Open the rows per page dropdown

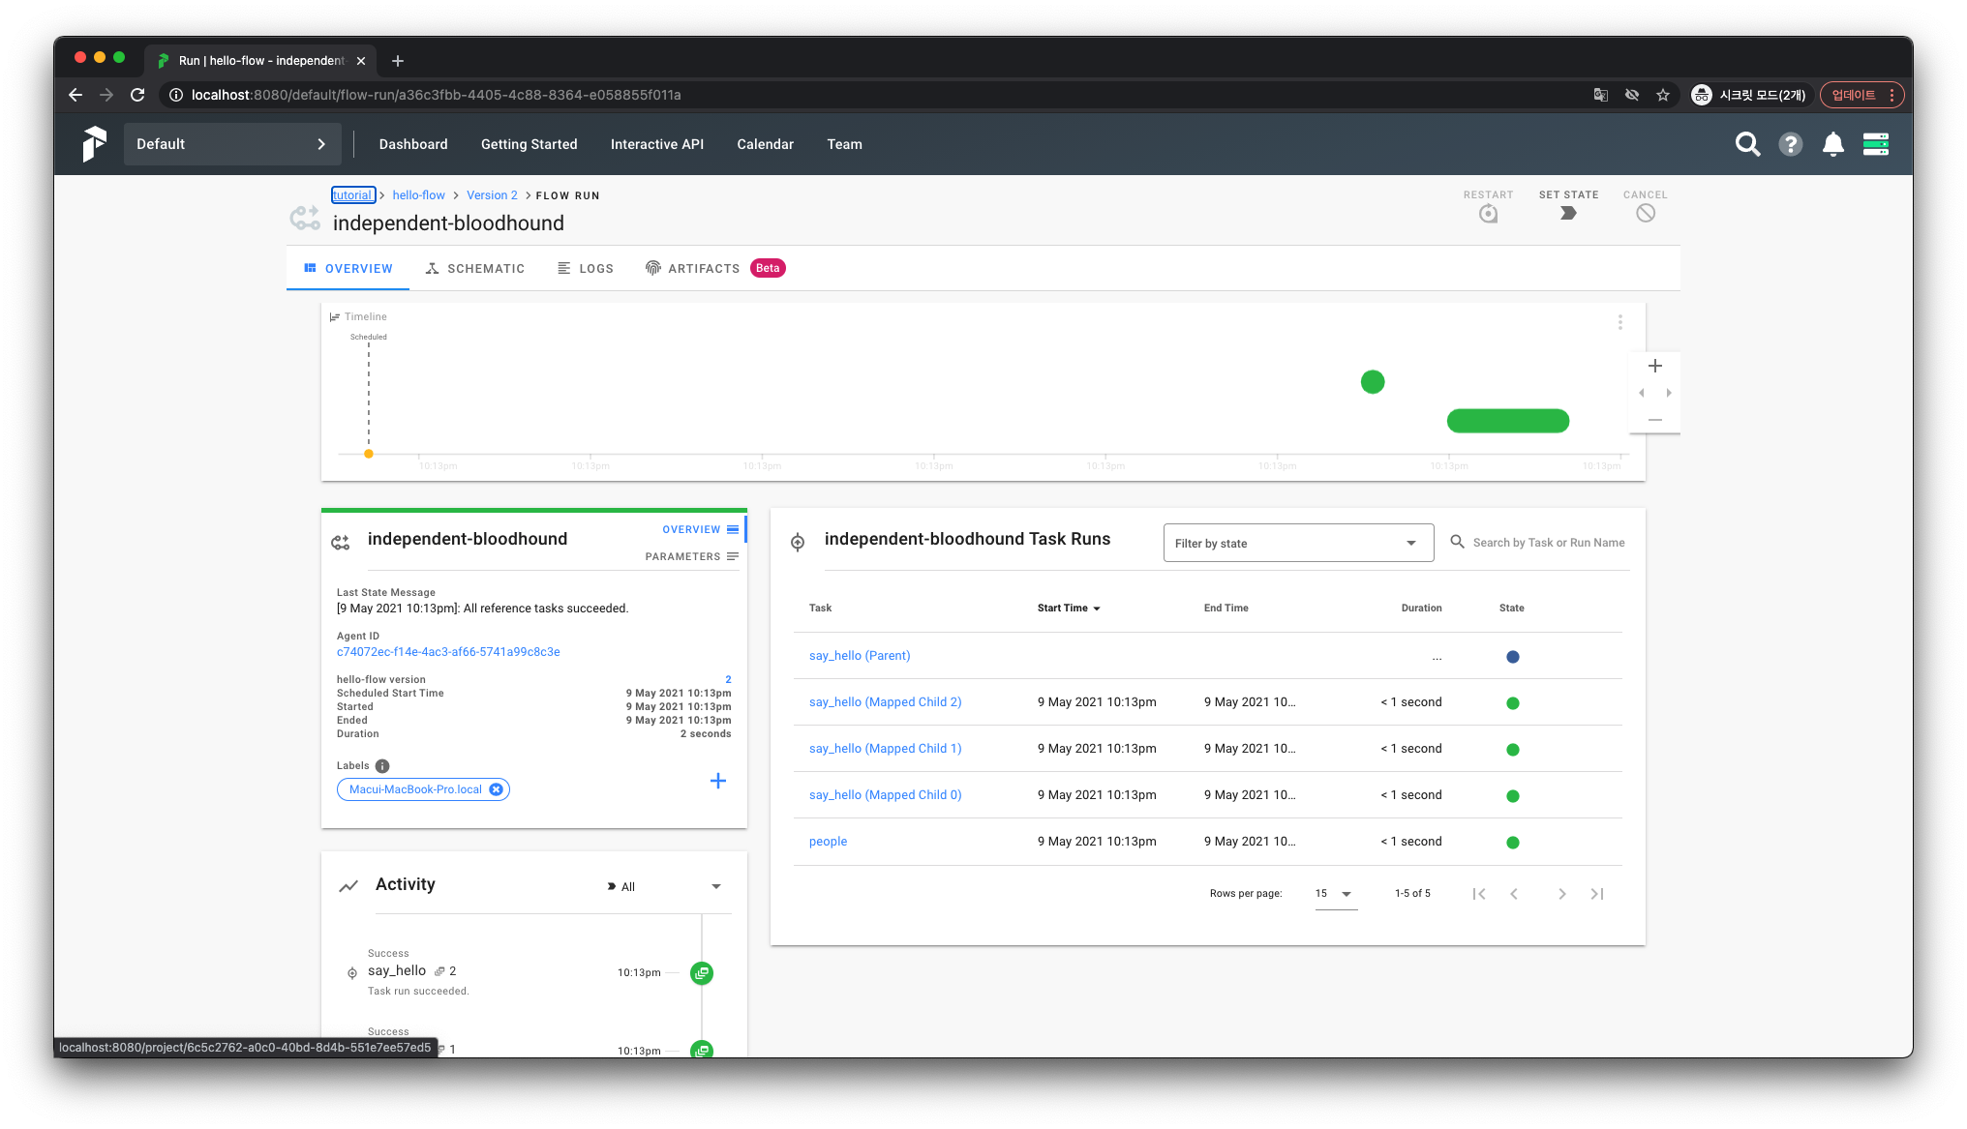click(1335, 894)
